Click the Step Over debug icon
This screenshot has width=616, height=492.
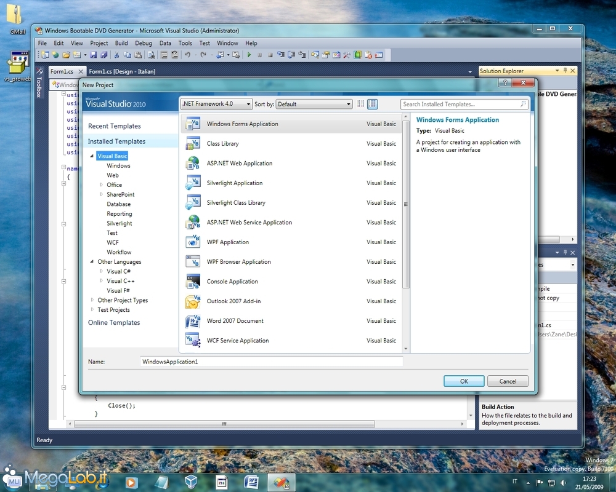291,55
